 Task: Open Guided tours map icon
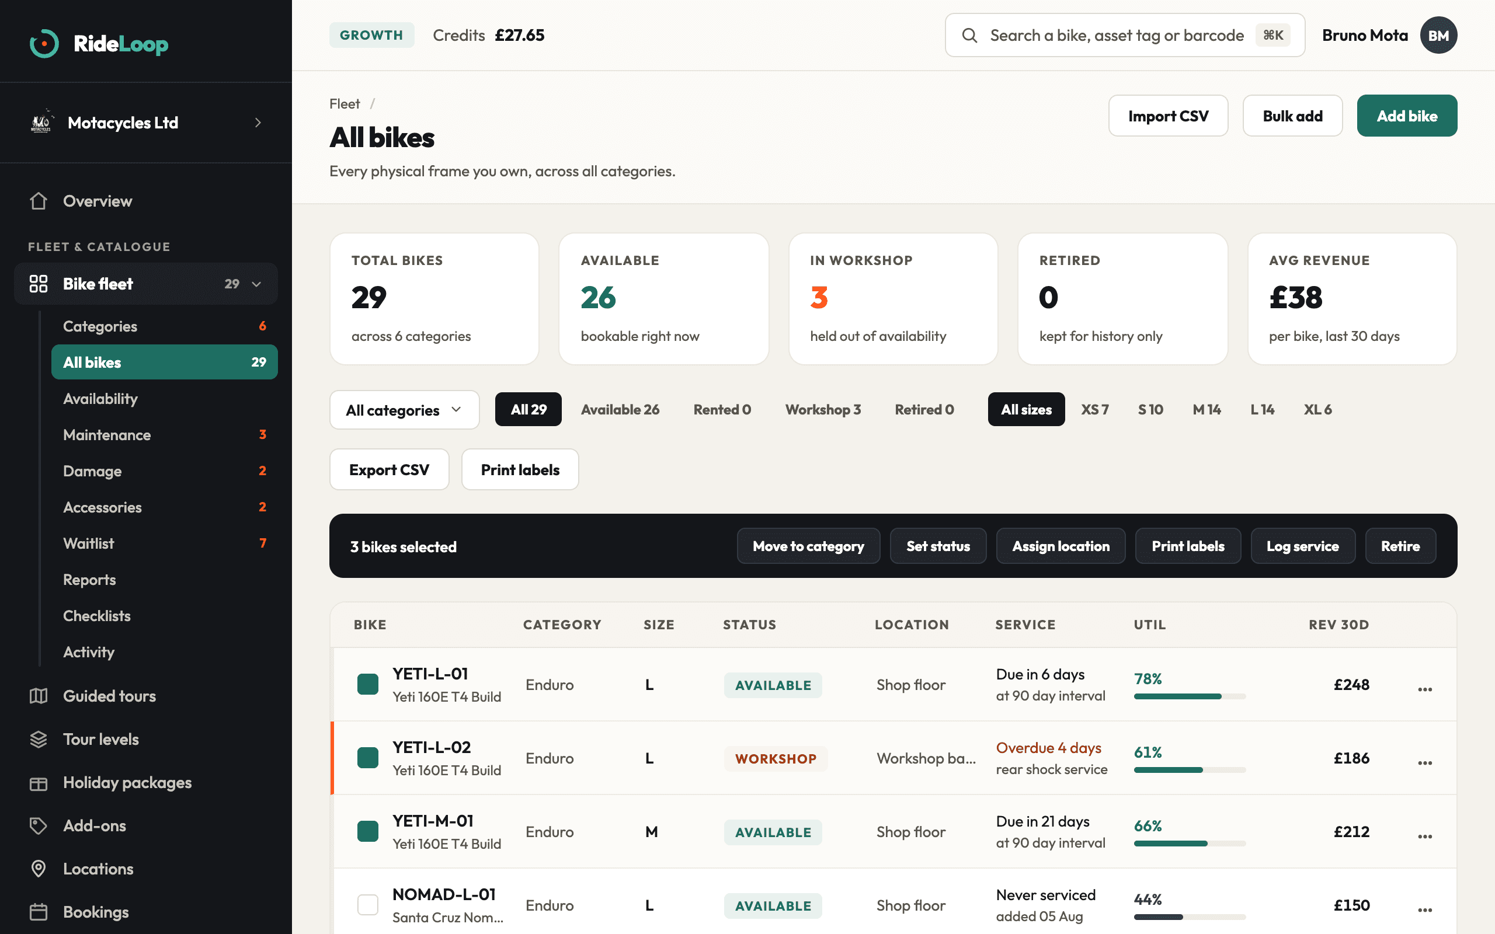[39, 696]
